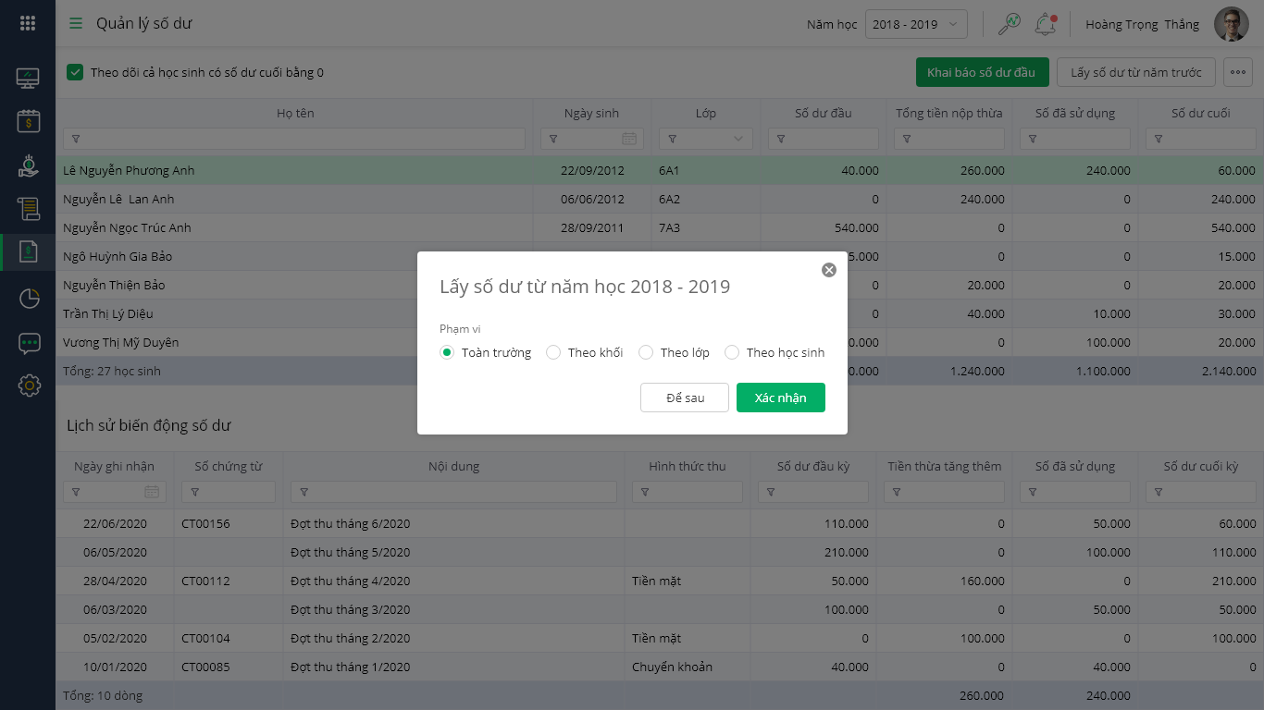Screen dimensions: 1264x710
Task: Click the 'Xác nhận' button
Action: 780,398
